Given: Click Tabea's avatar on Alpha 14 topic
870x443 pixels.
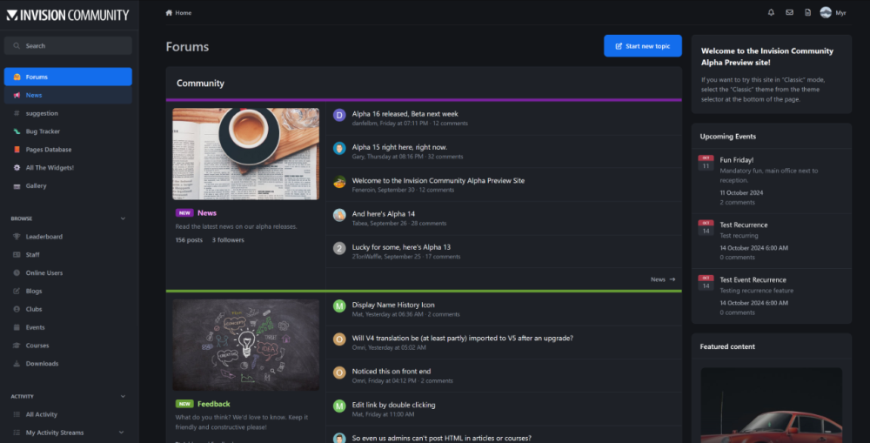Looking at the screenshot, I should pos(339,215).
